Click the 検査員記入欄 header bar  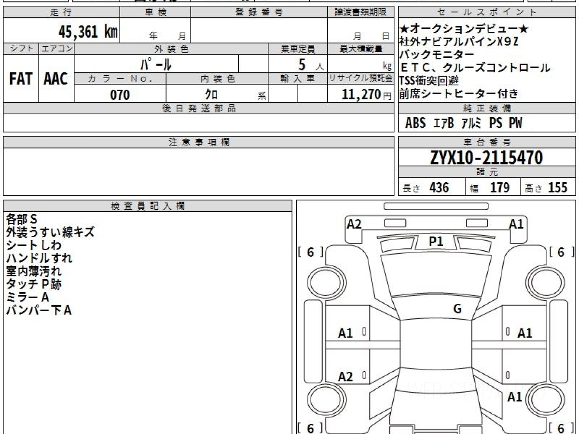(x=148, y=206)
